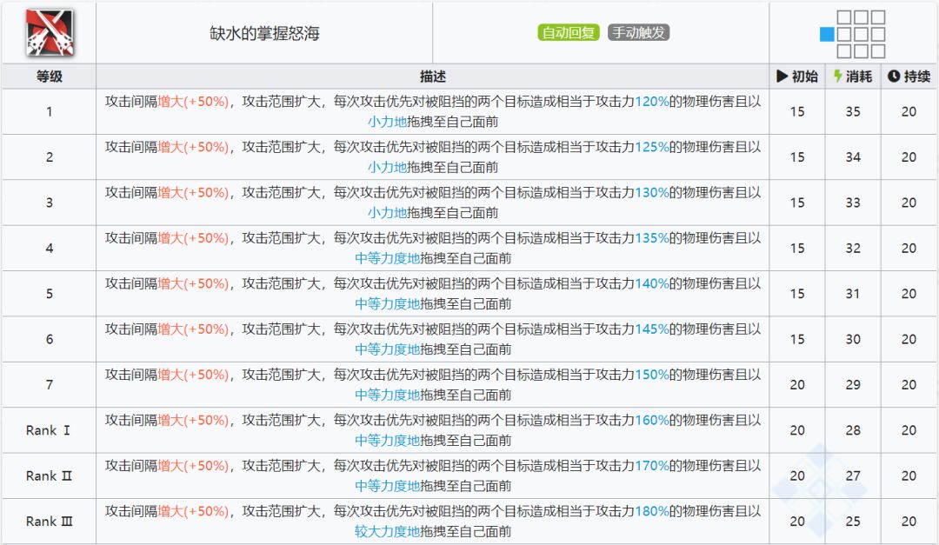Click the red 增大(+50%) text in level 7 row

(193, 375)
